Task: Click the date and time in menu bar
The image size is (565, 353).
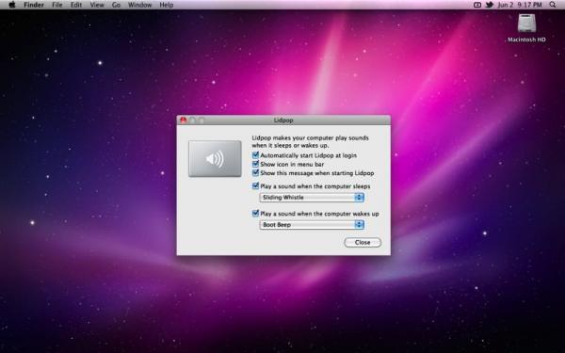Action: (x=520, y=5)
